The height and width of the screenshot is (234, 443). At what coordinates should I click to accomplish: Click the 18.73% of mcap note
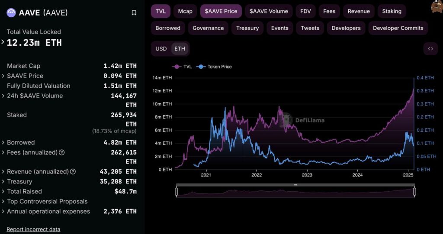pyautogui.click(x=114, y=131)
